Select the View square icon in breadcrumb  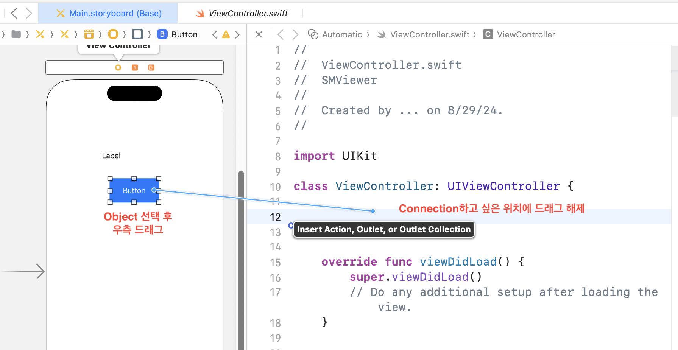(137, 34)
